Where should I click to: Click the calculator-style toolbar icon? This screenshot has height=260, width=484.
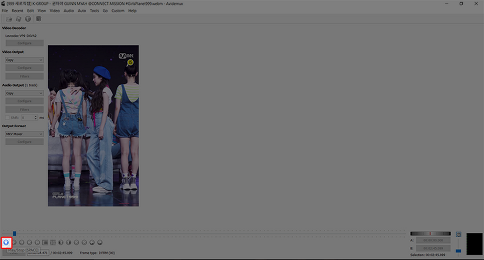point(39,19)
